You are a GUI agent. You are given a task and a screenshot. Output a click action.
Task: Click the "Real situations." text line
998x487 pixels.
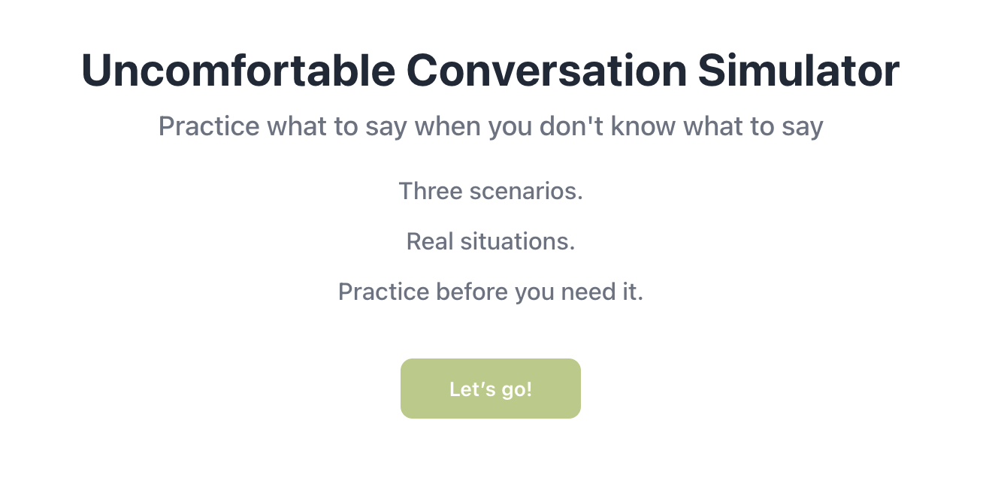491,241
